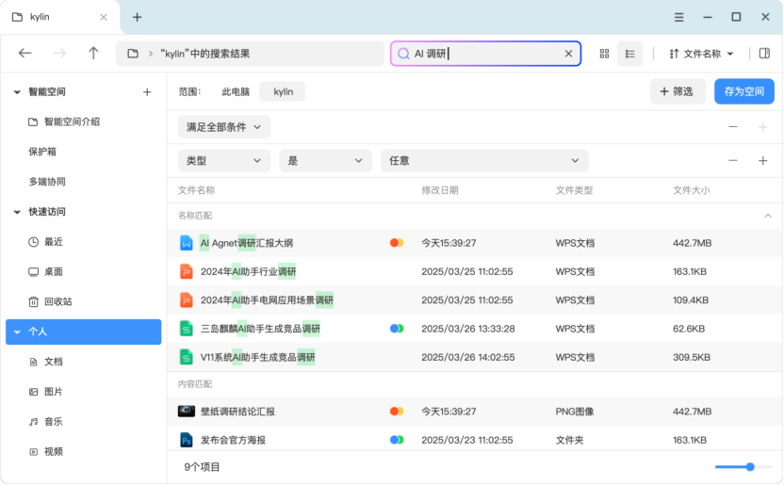Collapse the 智能空间 section
The image size is (784, 485).
point(17,92)
